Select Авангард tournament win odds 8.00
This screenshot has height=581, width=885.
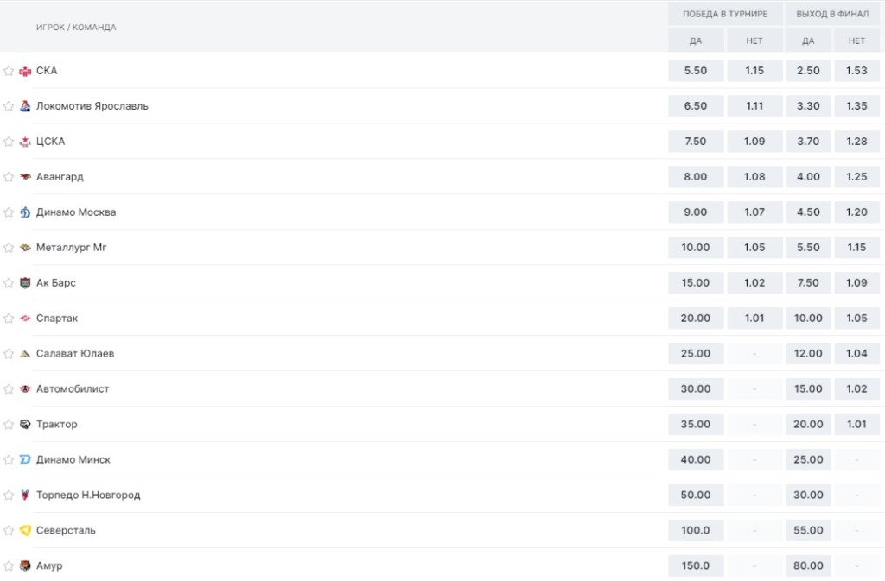pos(696,177)
